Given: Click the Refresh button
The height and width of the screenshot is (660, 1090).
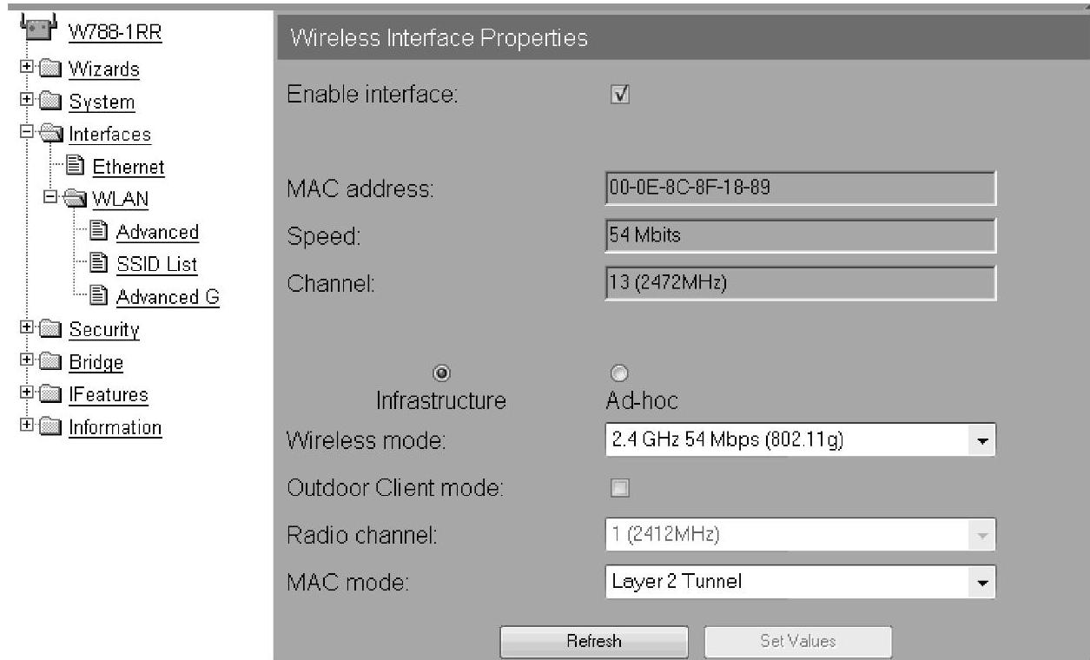Looking at the screenshot, I should [x=594, y=641].
